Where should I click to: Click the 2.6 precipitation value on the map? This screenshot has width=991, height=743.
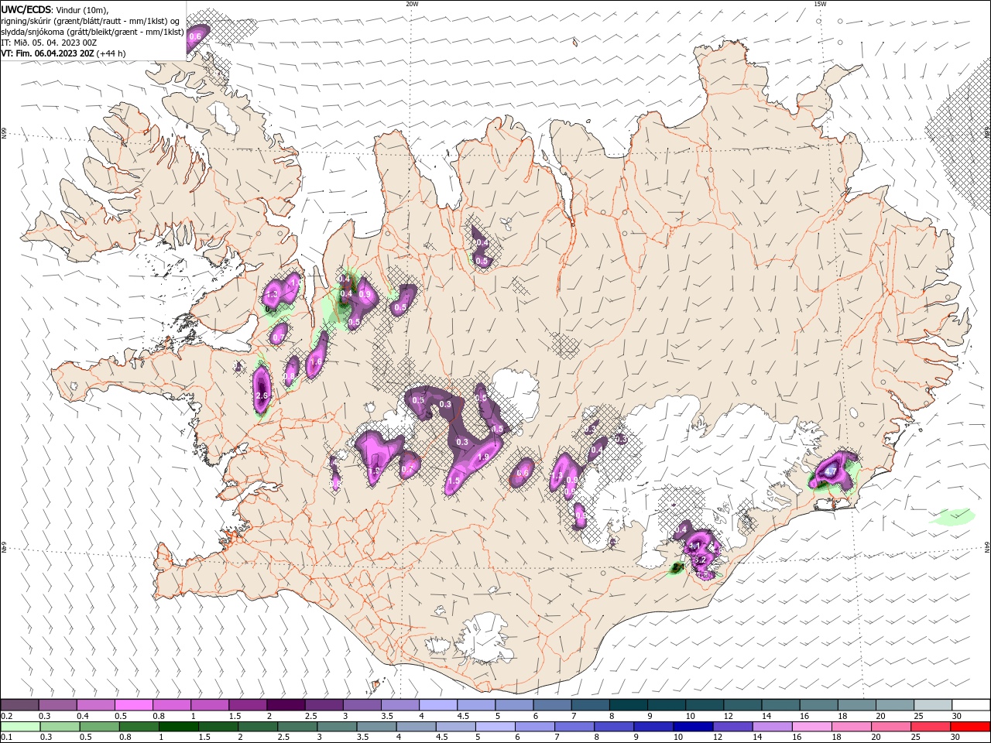(x=262, y=395)
